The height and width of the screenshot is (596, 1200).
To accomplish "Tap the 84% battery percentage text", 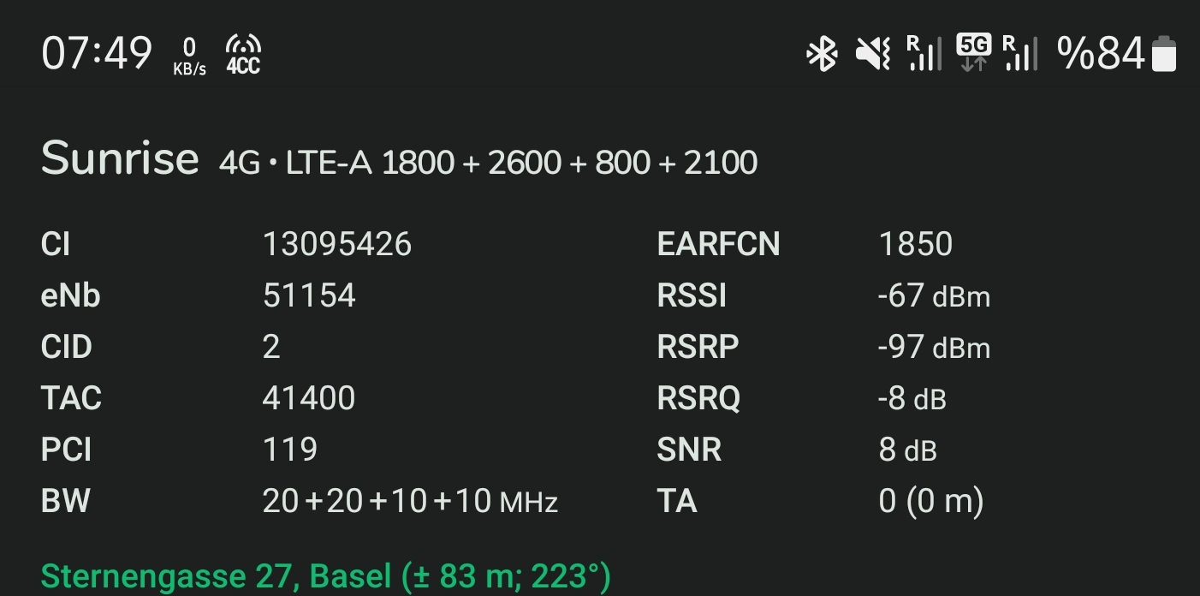I will coord(1102,54).
